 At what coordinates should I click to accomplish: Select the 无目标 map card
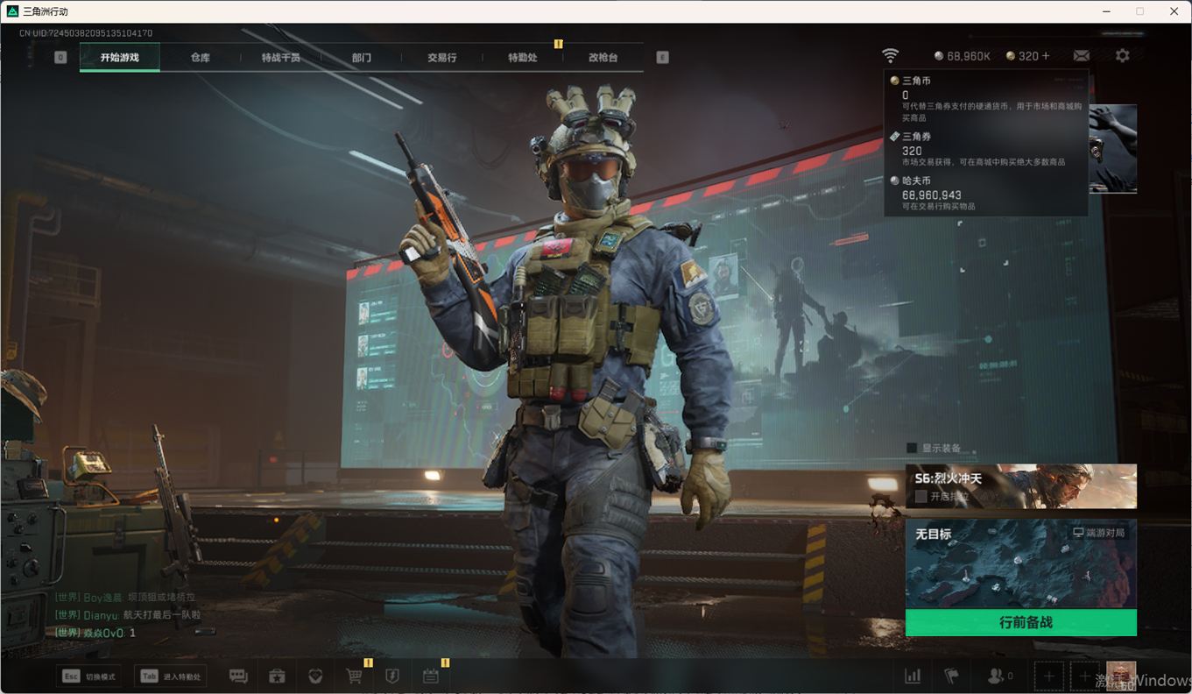coord(1021,564)
